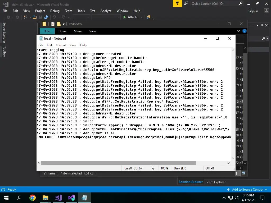Open the Solution Explorer search options dropdown
The width and height of the screenshot is (271, 203).
pos(267,39)
